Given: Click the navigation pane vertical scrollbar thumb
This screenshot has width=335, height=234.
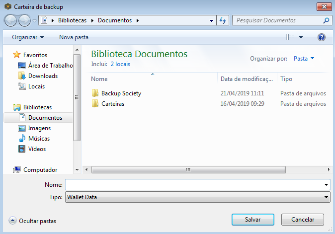Looking at the screenshot, I should click(77, 97).
